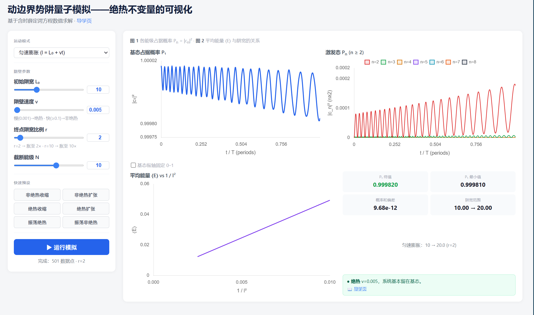This screenshot has width=534, height=315.
Task: Focus the 阱壁速度 field showing 0.005
Action: (98, 110)
